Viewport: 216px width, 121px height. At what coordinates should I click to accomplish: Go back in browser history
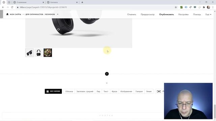[x=3, y=7]
